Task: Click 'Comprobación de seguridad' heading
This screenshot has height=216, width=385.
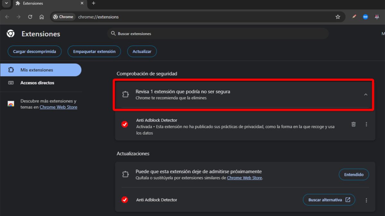Action: pyautogui.click(x=147, y=74)
